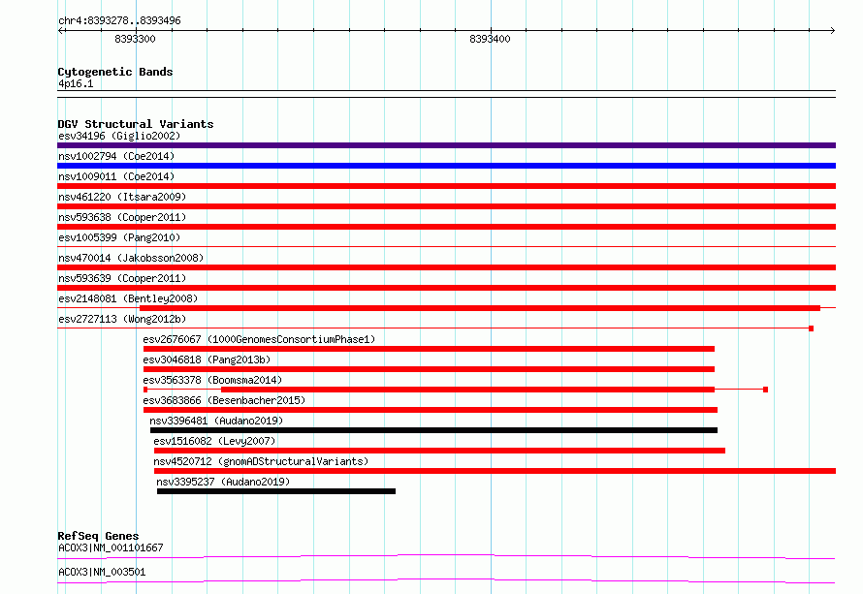Click the red esv2148081 variant bar

coord(480,308)
